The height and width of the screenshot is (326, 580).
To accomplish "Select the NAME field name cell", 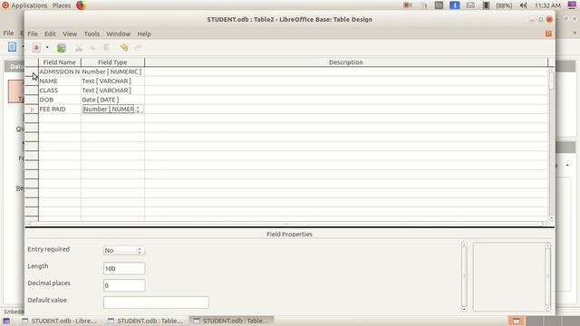I will coord(60,81).
